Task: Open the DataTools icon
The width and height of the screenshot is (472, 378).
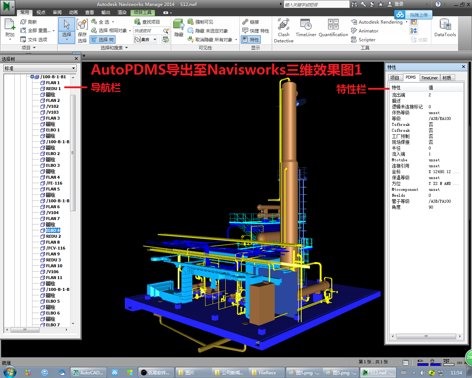Action: [445, 28]
